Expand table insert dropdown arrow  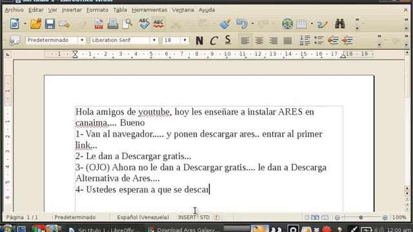click(x=312, y=24)
